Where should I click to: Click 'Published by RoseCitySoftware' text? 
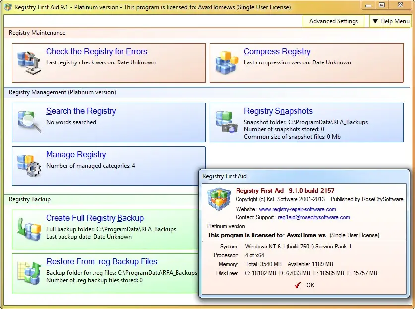[367, 199]
